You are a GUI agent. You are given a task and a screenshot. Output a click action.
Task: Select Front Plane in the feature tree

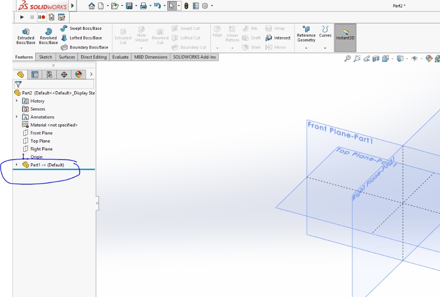pos(38,133)
